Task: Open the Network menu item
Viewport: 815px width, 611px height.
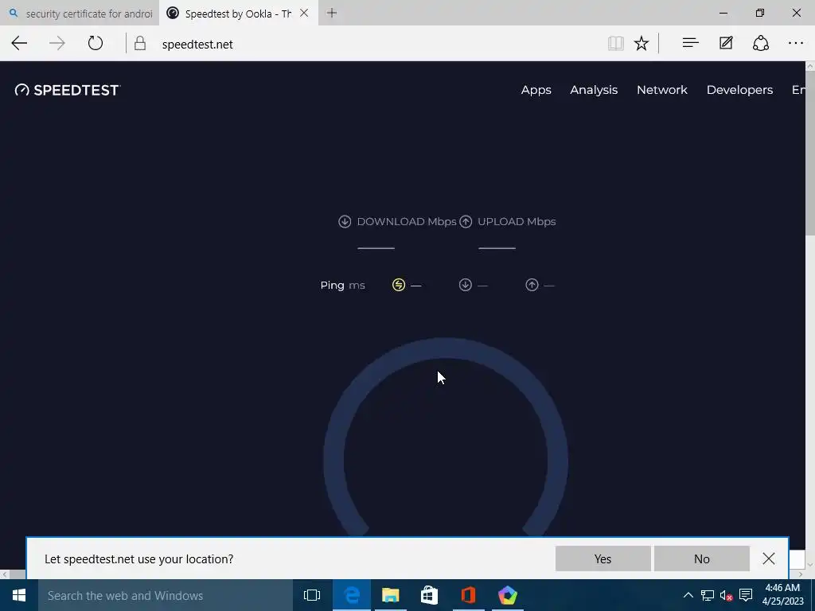Action: tap(661, 90)
